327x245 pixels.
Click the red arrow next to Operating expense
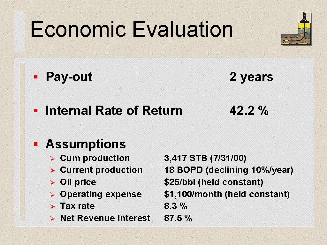tap(52, 195)
